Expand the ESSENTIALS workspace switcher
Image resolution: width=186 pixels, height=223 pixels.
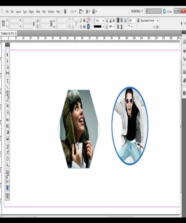click(137, 11)
